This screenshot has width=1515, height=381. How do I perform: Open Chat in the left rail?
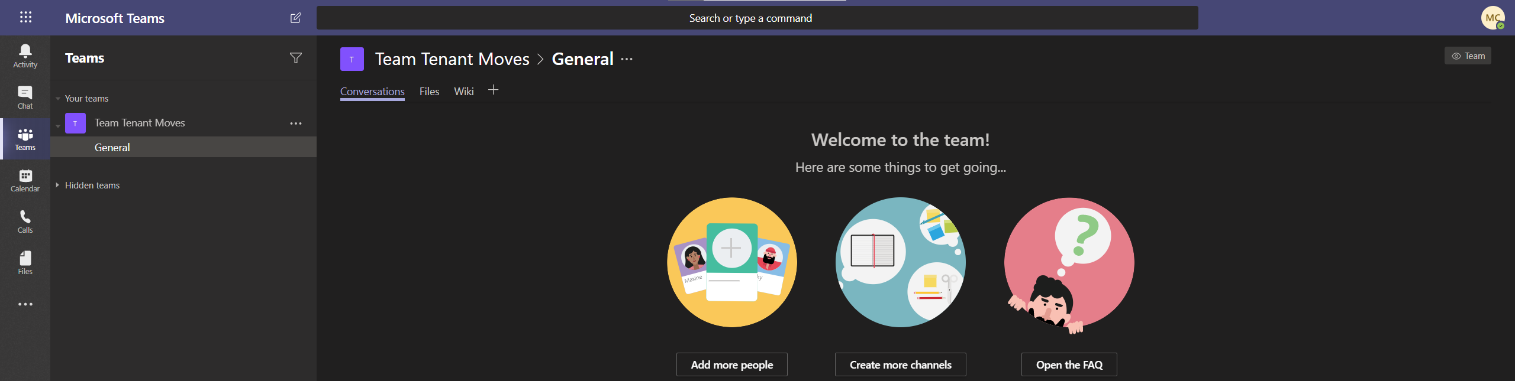click(x=25, y=97)
